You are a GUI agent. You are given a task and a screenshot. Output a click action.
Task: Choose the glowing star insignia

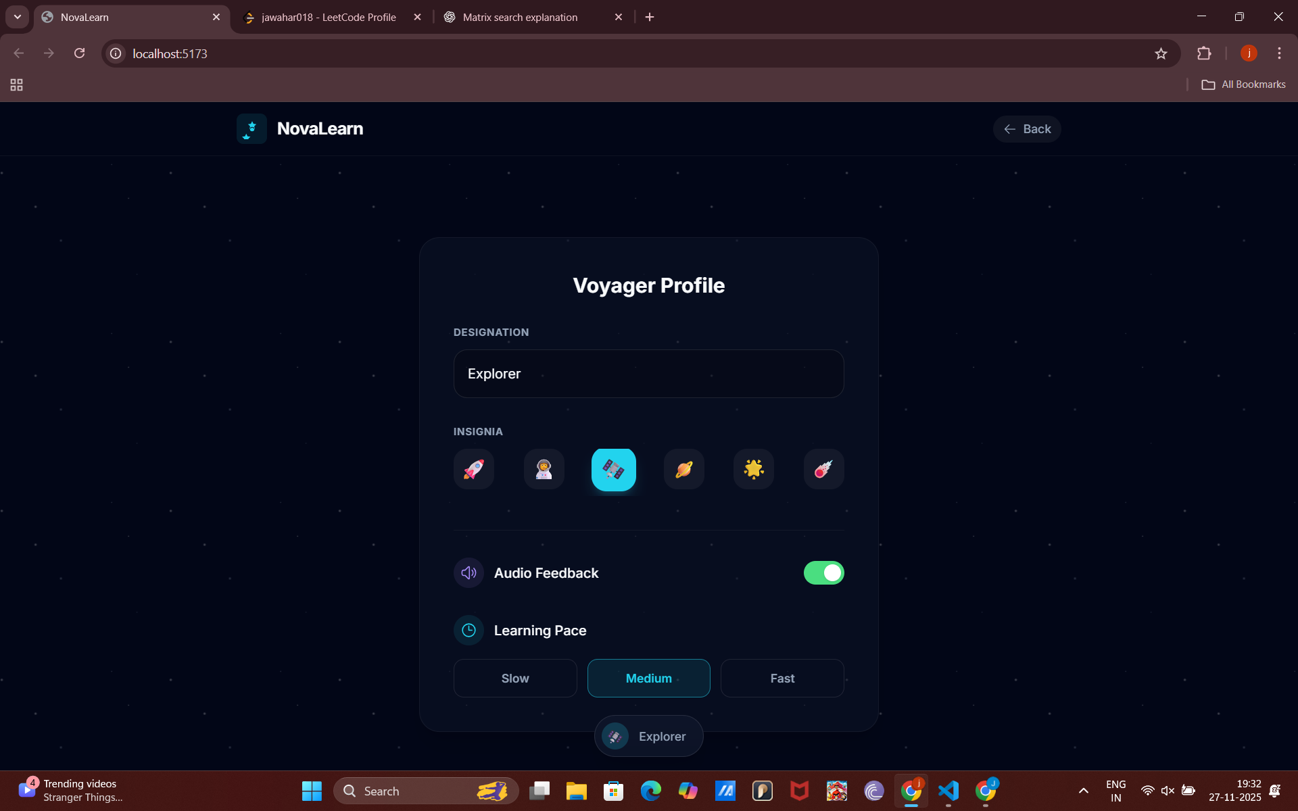pos(753,469)
